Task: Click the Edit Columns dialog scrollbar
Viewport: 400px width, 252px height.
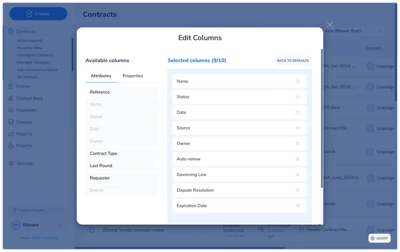Action: coord(321,118)
